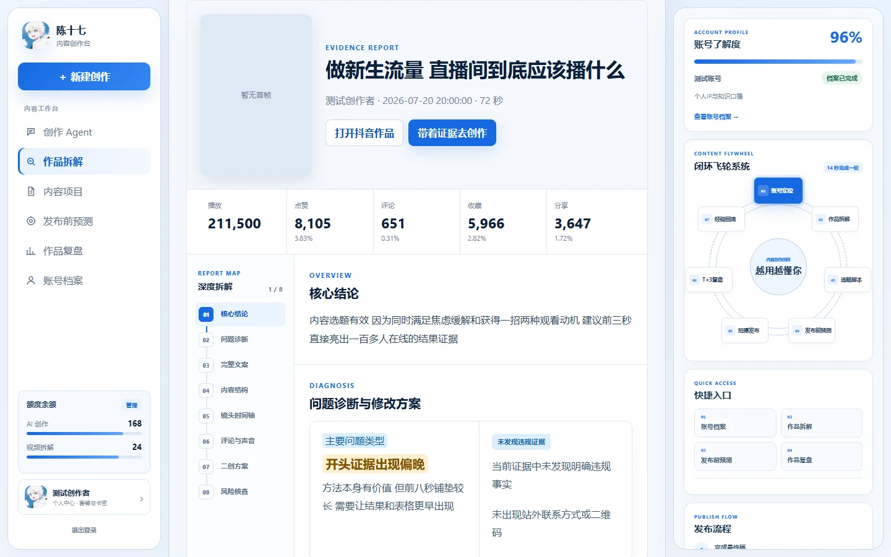Click the flywheel 作品拆解 node

(x=835, y=219)
